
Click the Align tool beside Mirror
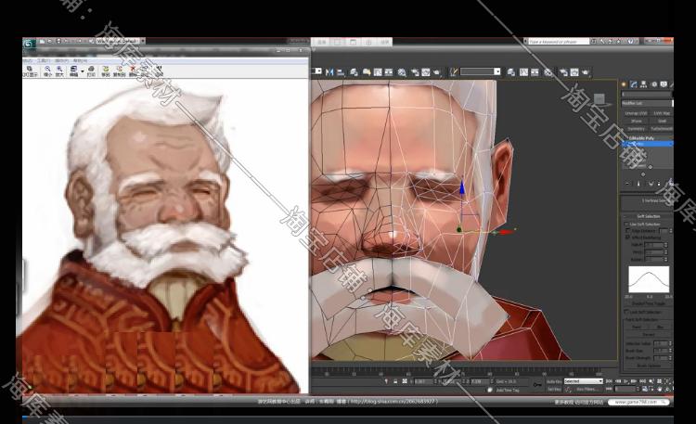(341, 72)
